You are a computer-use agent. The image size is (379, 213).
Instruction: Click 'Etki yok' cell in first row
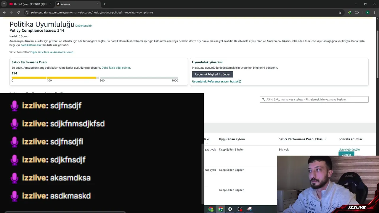284,149
